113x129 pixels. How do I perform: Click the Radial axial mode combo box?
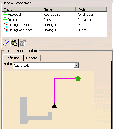46,66
